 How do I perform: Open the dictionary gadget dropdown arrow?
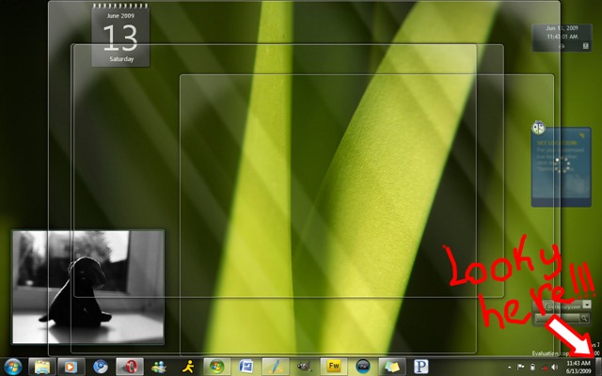[587, 305]
